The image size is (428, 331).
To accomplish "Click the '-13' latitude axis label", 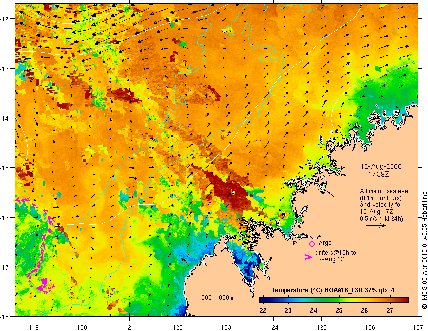I will pos(5,69).
